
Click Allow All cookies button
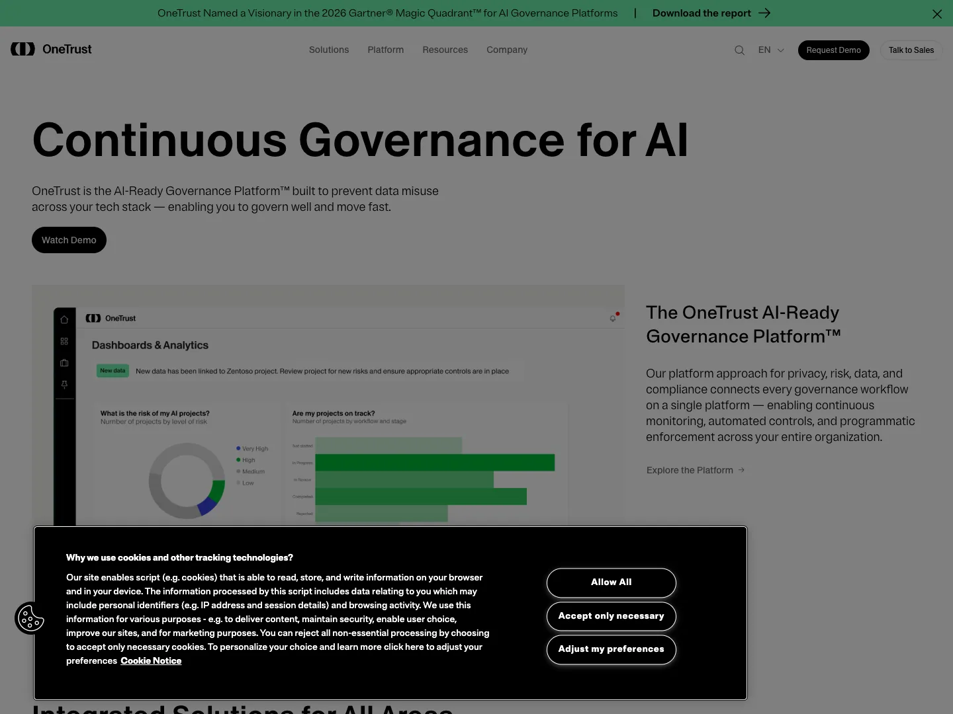coord(612,582)
